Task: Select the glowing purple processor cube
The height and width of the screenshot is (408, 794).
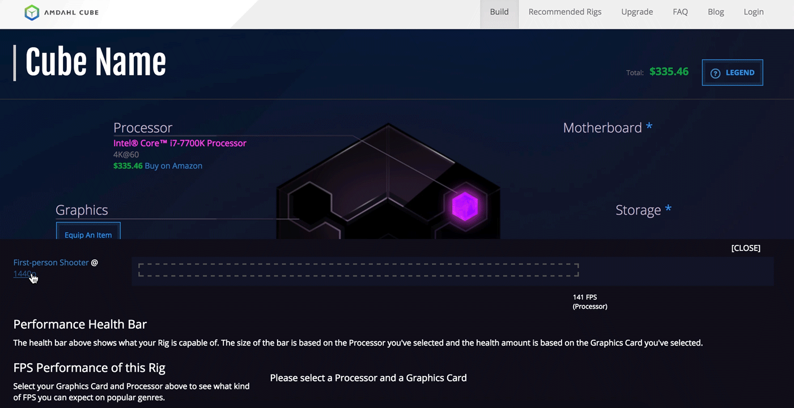Action: coord(465,207)
